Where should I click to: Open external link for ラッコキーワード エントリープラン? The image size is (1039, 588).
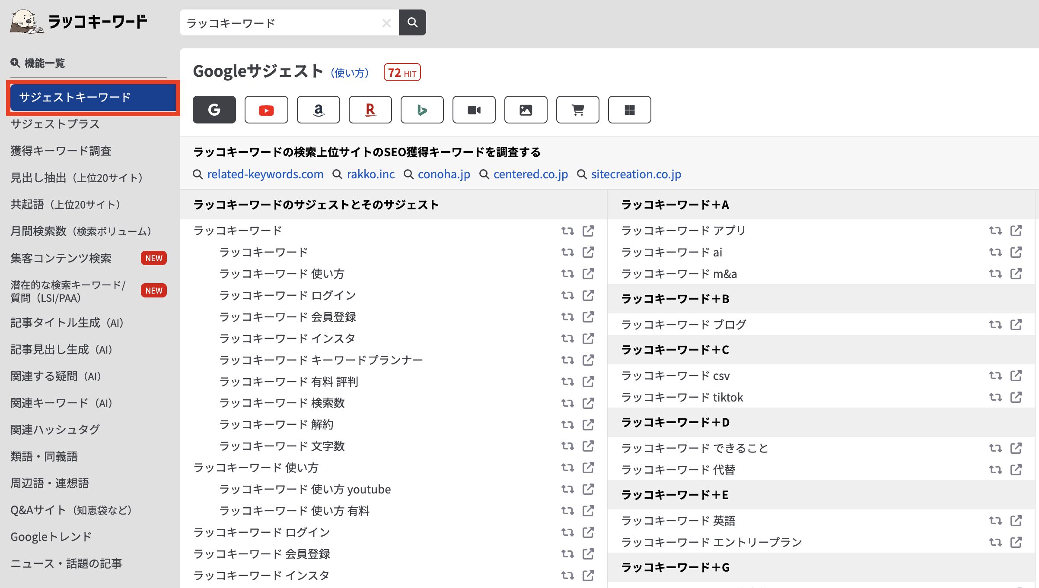(x=1016, y=542)
